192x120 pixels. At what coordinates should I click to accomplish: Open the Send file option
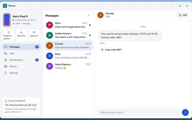coord(21,35)
